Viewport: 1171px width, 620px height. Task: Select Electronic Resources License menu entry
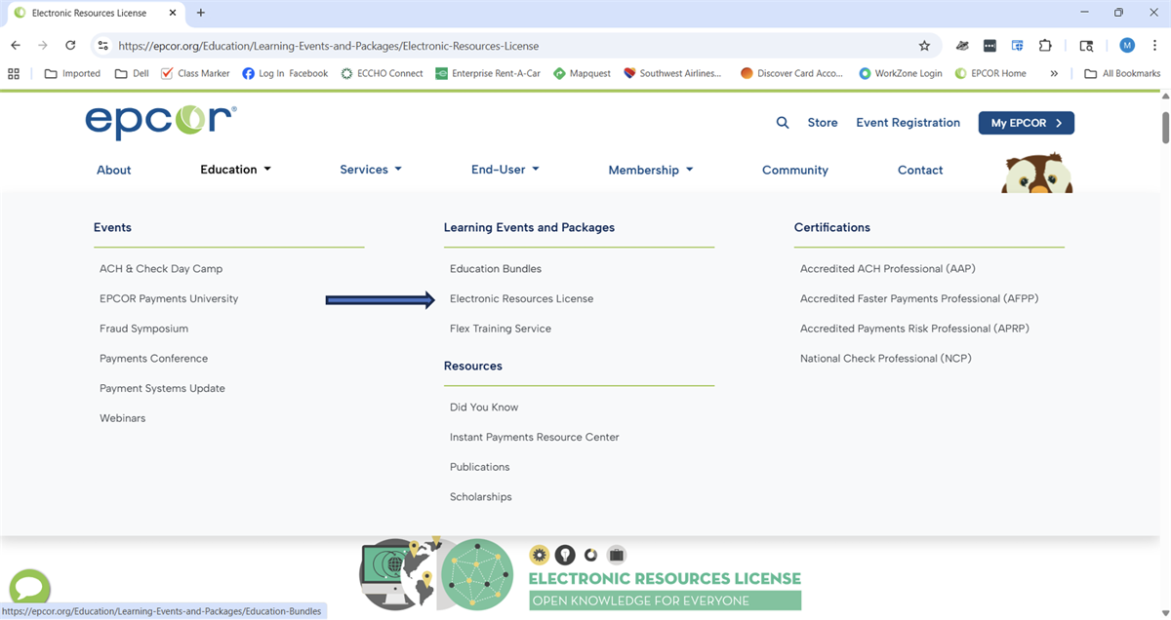pyautogui.click(x=521, y=299)
